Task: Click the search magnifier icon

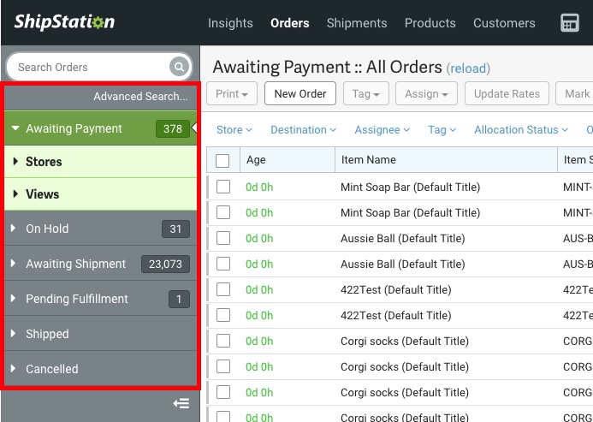Action: 179,67
